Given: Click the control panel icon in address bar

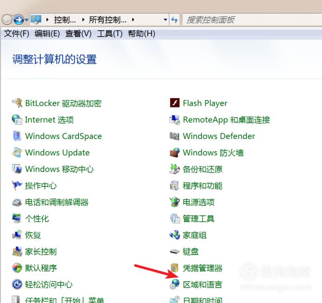Looking at the screenshot, I should [x=36, y=20].
